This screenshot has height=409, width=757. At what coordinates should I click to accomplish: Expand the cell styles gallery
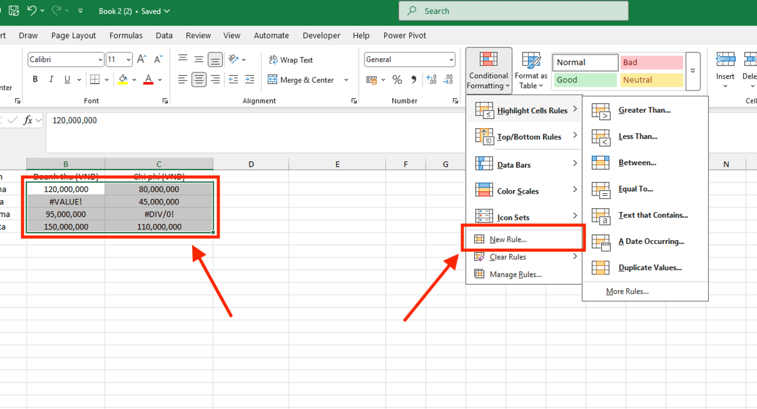(693, 71)
